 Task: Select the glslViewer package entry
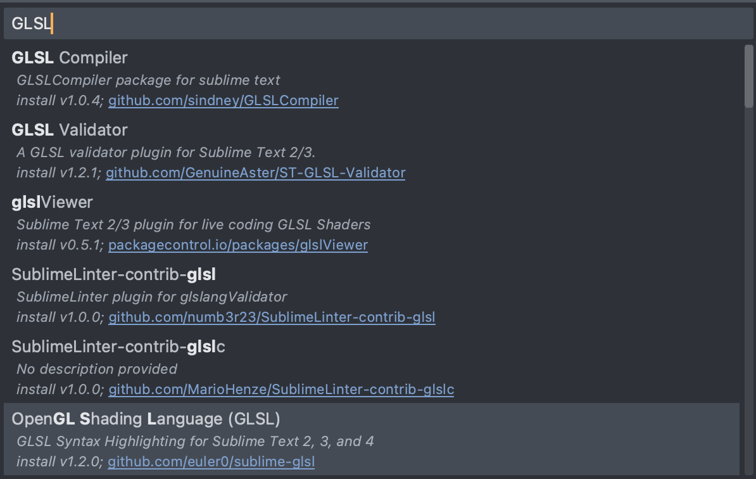[52, 202]
